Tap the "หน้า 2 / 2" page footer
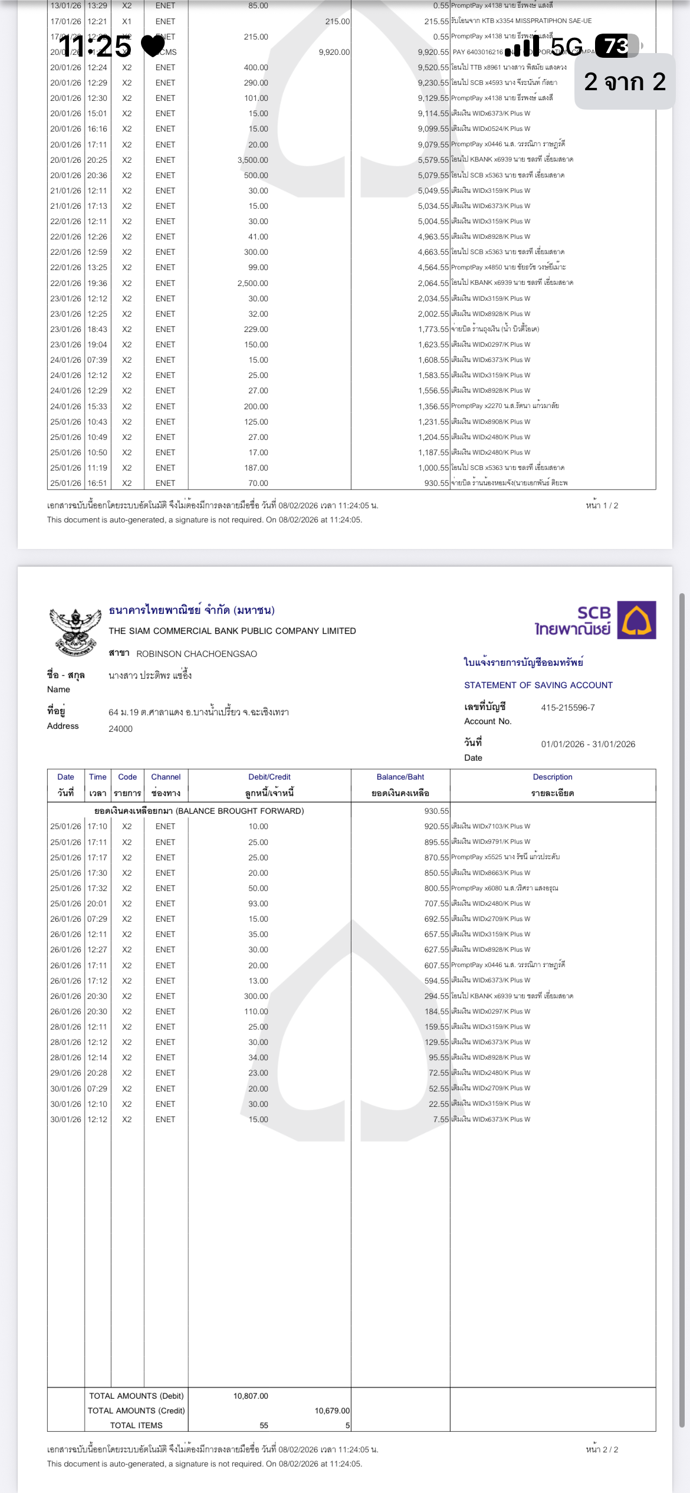This screenshot has height=1493, width=690. pyautogui.click(x=602, y=1449)
